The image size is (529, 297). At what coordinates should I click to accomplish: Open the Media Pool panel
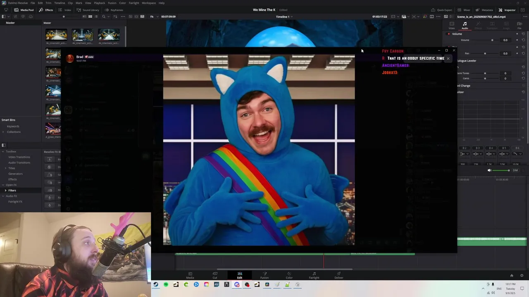pyautogui.click(x=24, y=10)
